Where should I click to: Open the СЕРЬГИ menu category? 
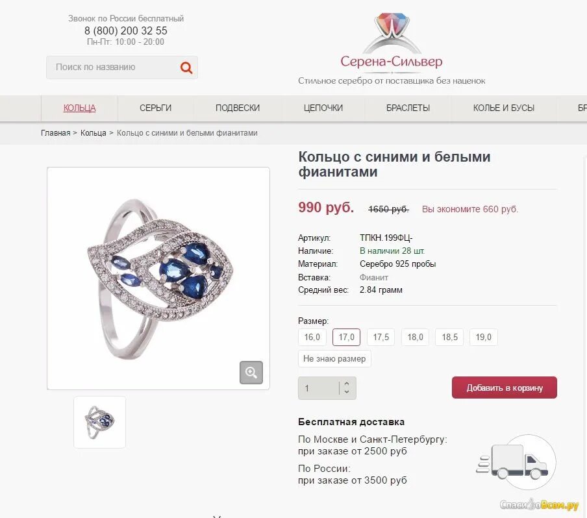click(x=155, y=108)
